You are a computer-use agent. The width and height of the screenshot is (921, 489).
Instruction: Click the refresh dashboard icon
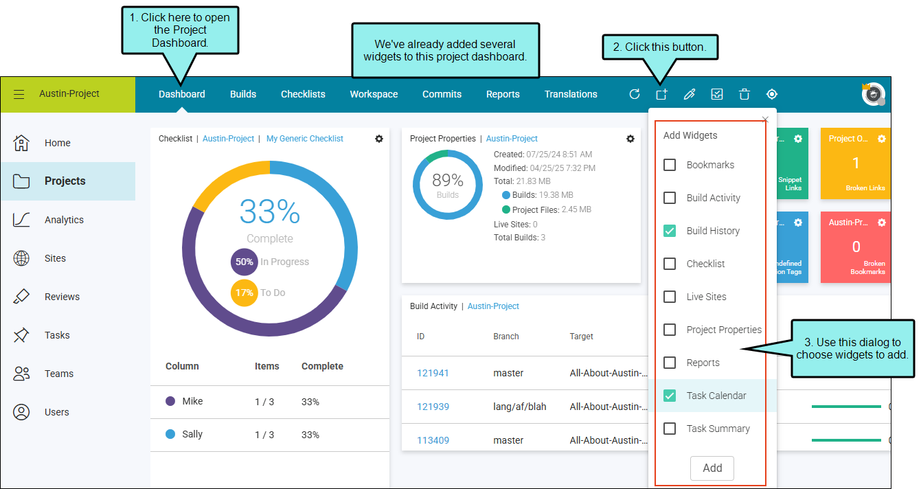(x=635, y=94)
